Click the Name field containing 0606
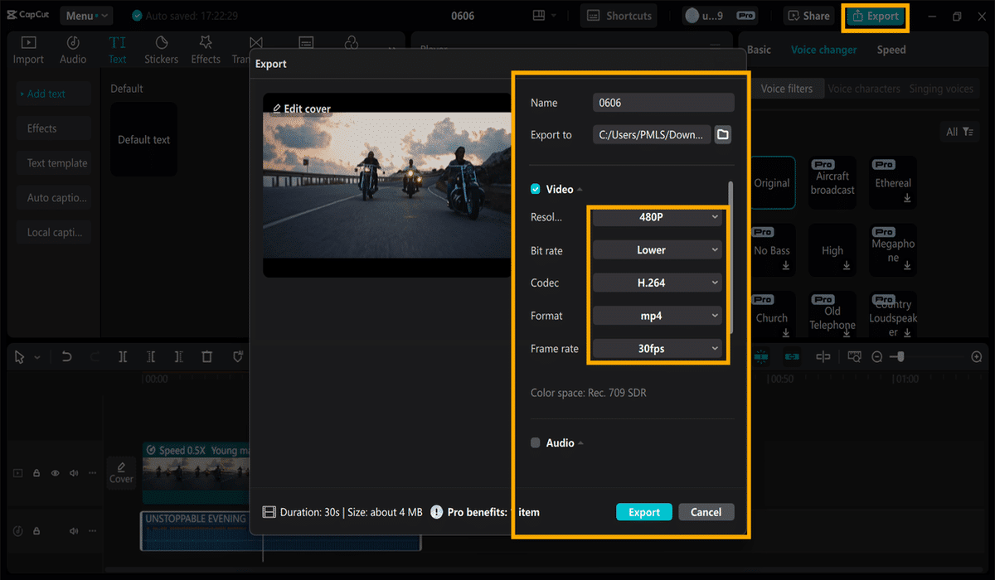The image size is (995, 580). (x=663, y=103)
